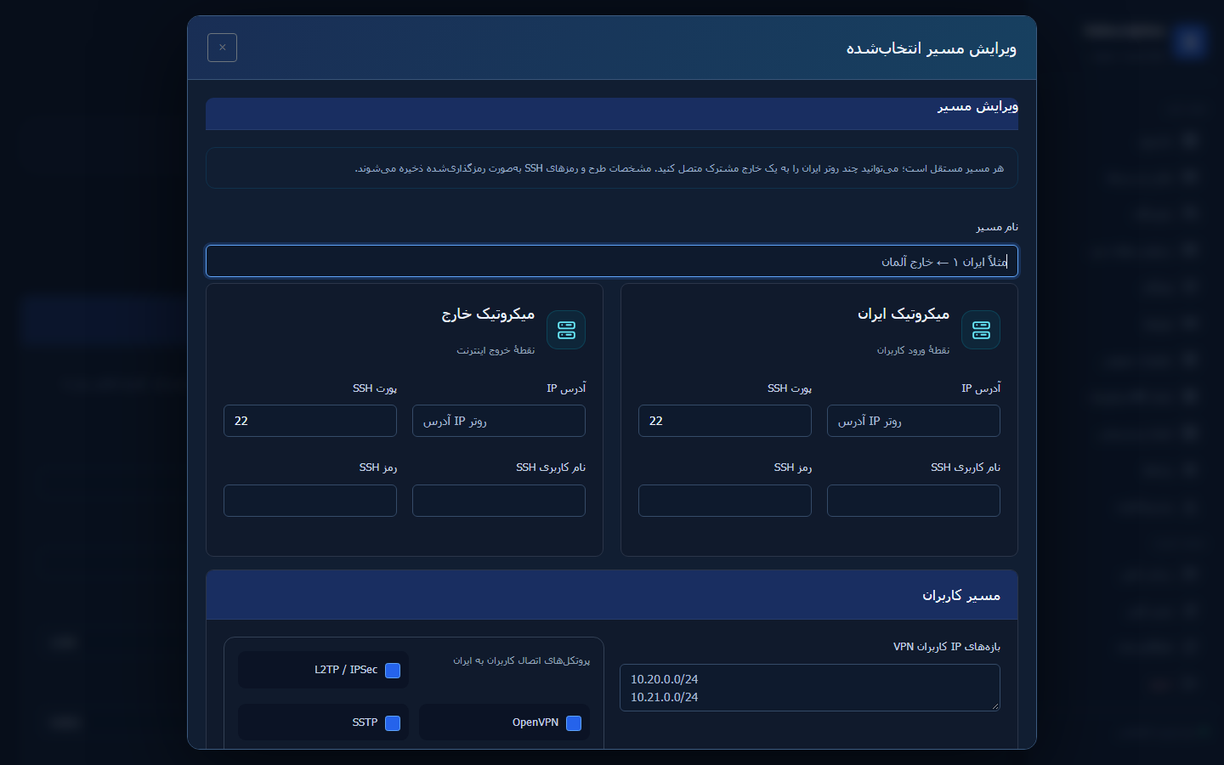1224x765 pixels.
Task: Focus the foreign SSH password field
Action: [x=310, y=501]
